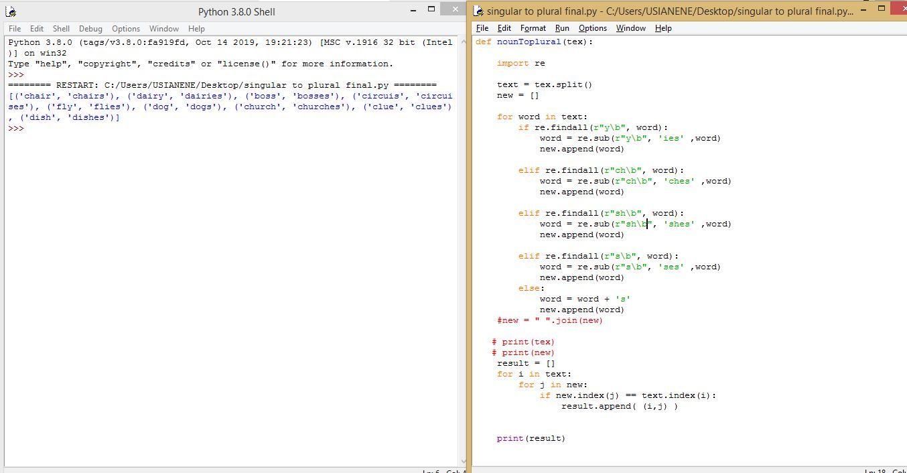Open the editor's File menu
This screenshot has width=907, height=473.
(482, 28)
